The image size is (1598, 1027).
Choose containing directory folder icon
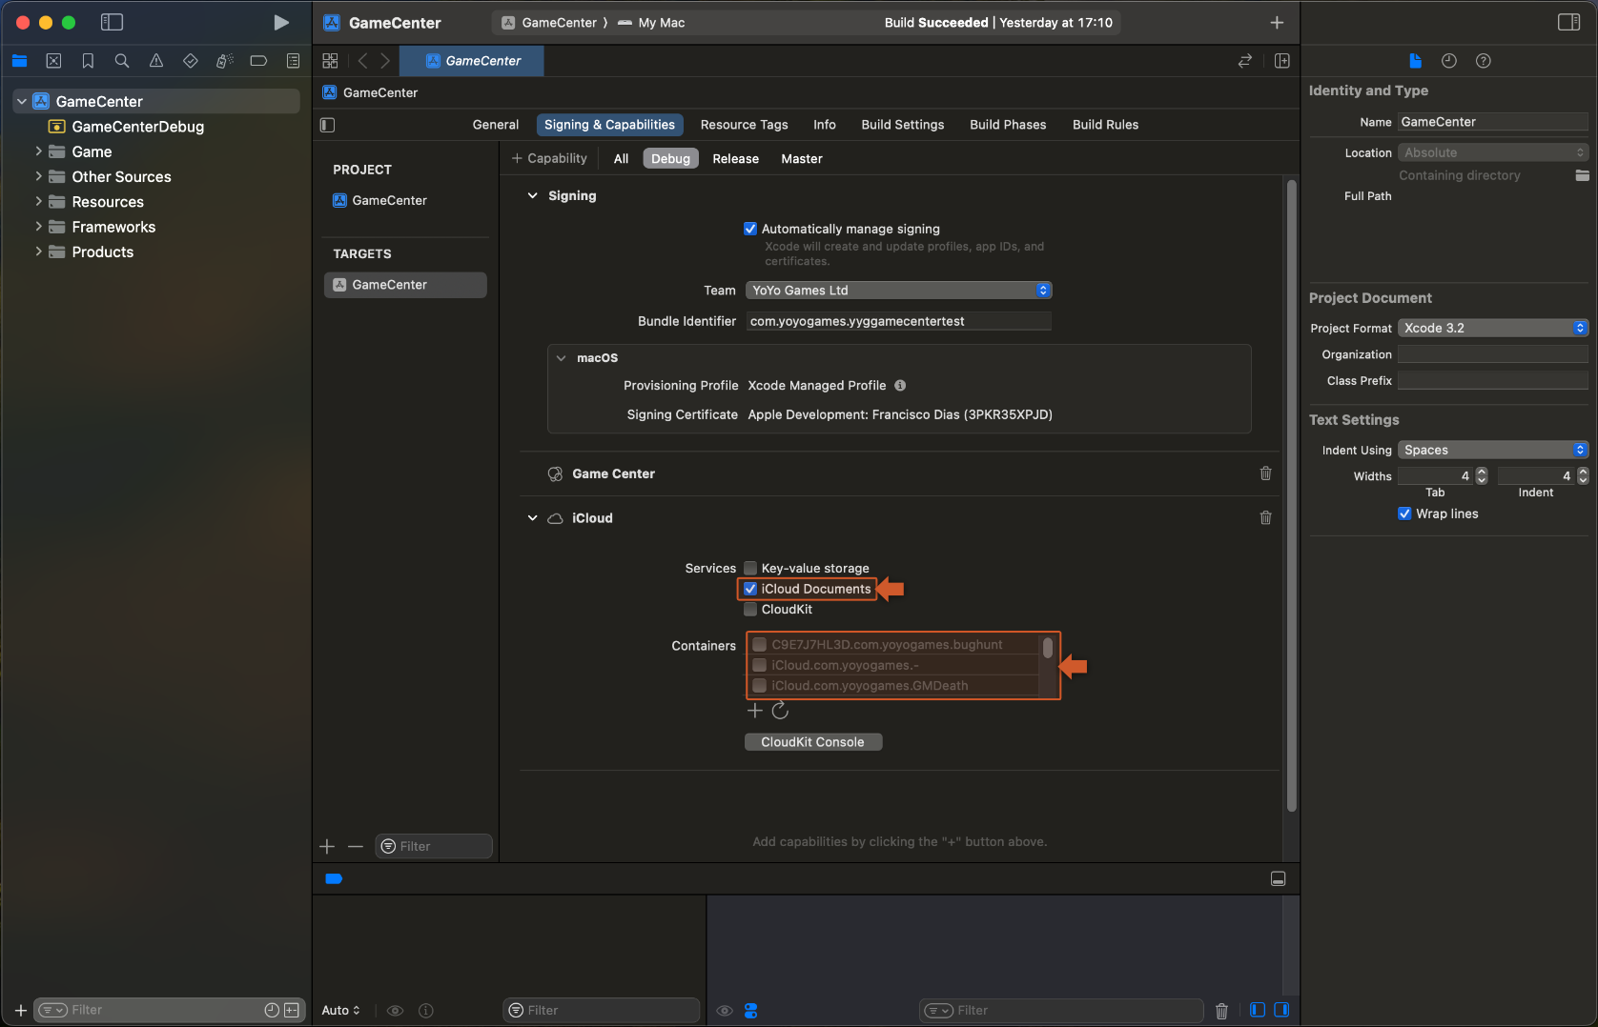point(1583,175)
